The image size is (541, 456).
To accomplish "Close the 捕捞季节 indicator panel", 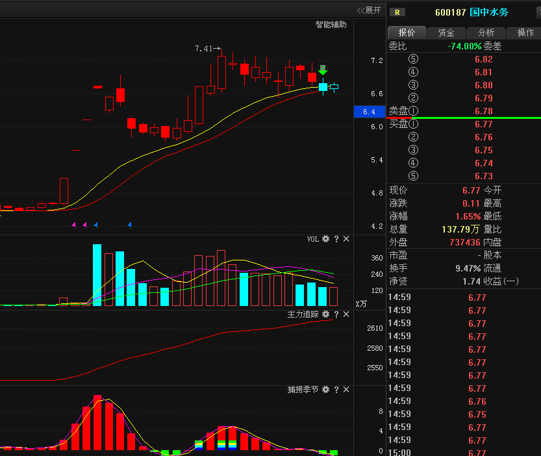I will [x=346, y=390].
